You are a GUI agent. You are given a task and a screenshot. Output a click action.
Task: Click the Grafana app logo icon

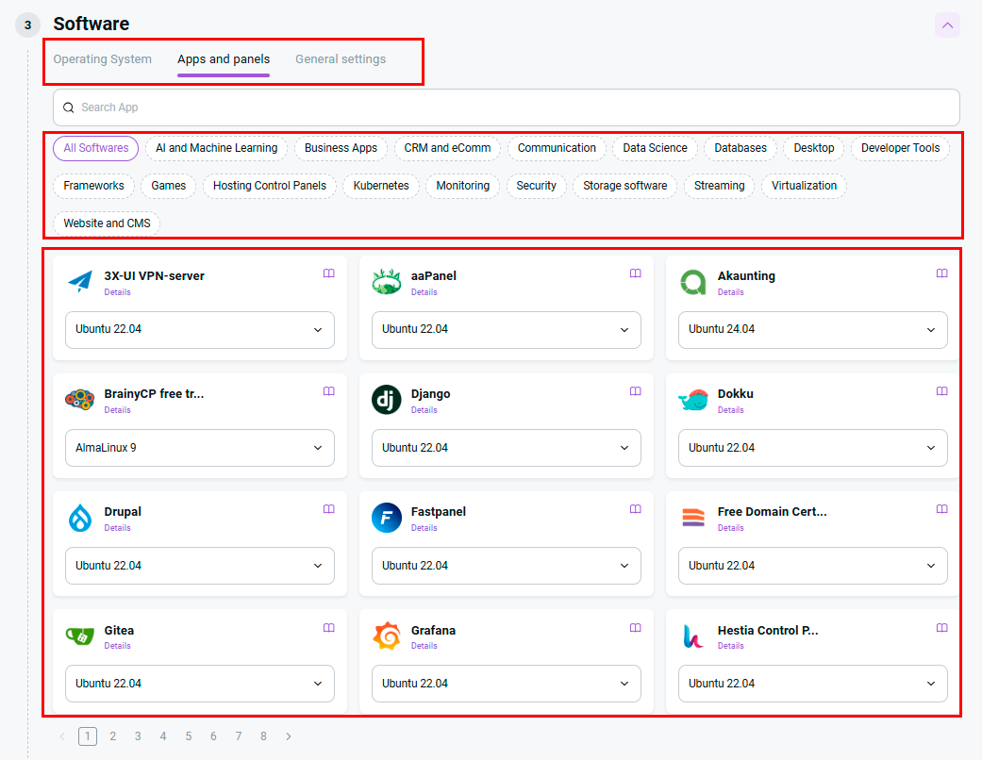[387, 636]
